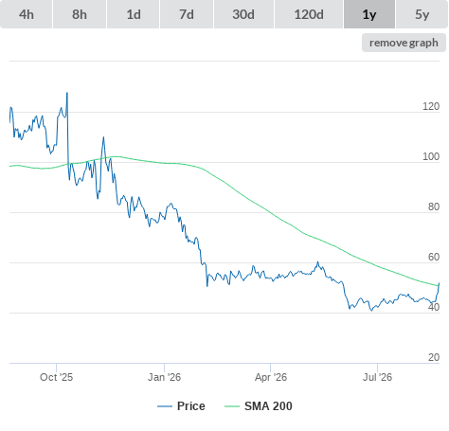
Task: Click the Jul '26 date marker
Action: click(x=377, y=377)
